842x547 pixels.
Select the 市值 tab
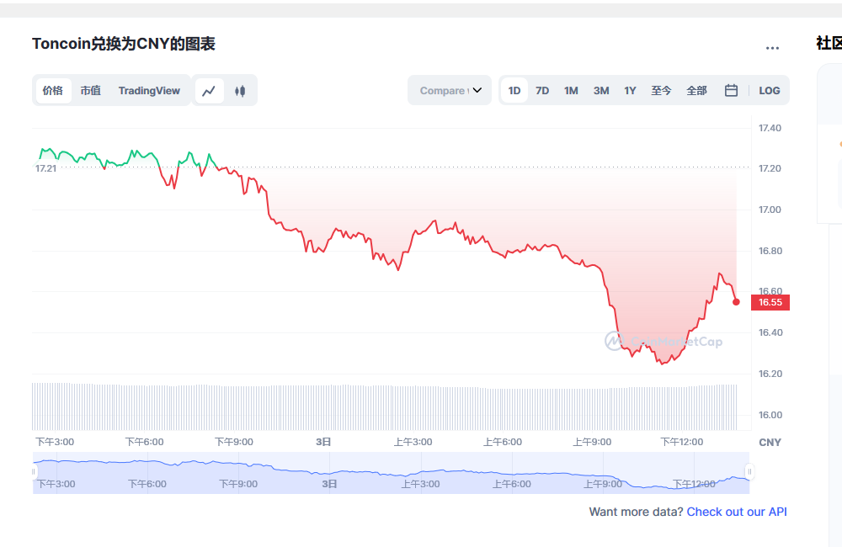(x=90, y=91)
